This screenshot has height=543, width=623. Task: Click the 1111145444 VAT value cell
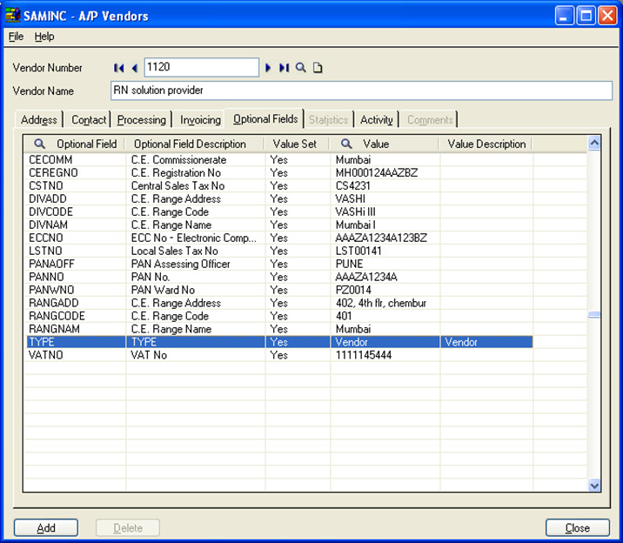(x=385, y=355)
